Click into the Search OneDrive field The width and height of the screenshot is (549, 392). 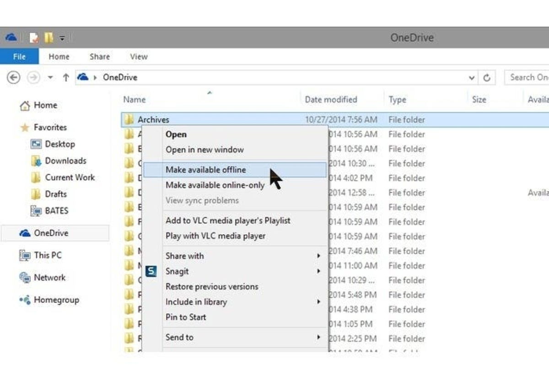[x=527, y=77]
